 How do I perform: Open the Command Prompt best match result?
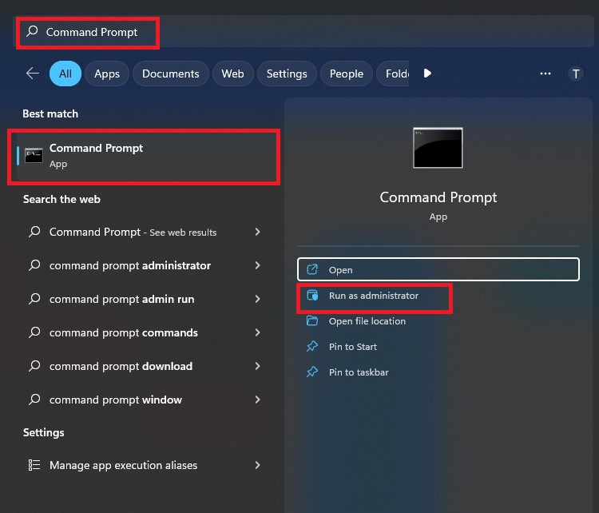tap(144, 156)
